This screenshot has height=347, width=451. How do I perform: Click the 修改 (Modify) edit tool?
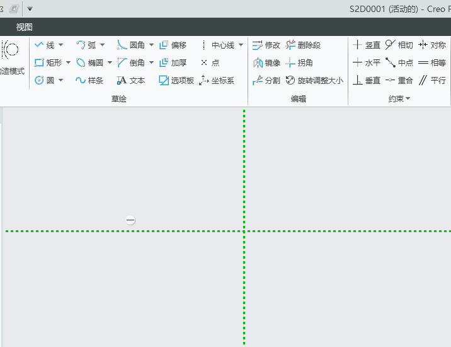tap(266, 45)
